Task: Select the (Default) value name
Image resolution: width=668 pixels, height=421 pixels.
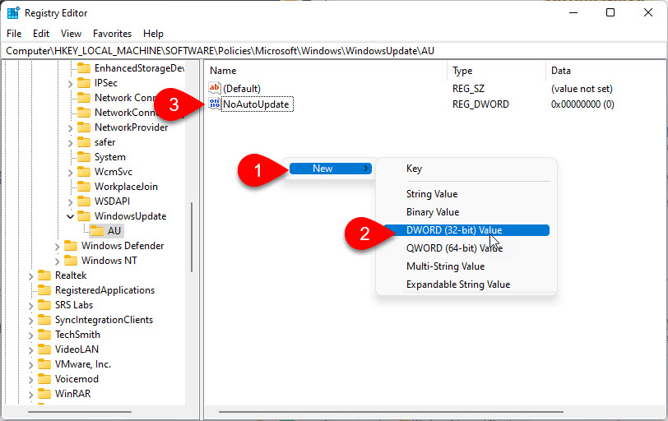Action: click(x=242, y=89)
